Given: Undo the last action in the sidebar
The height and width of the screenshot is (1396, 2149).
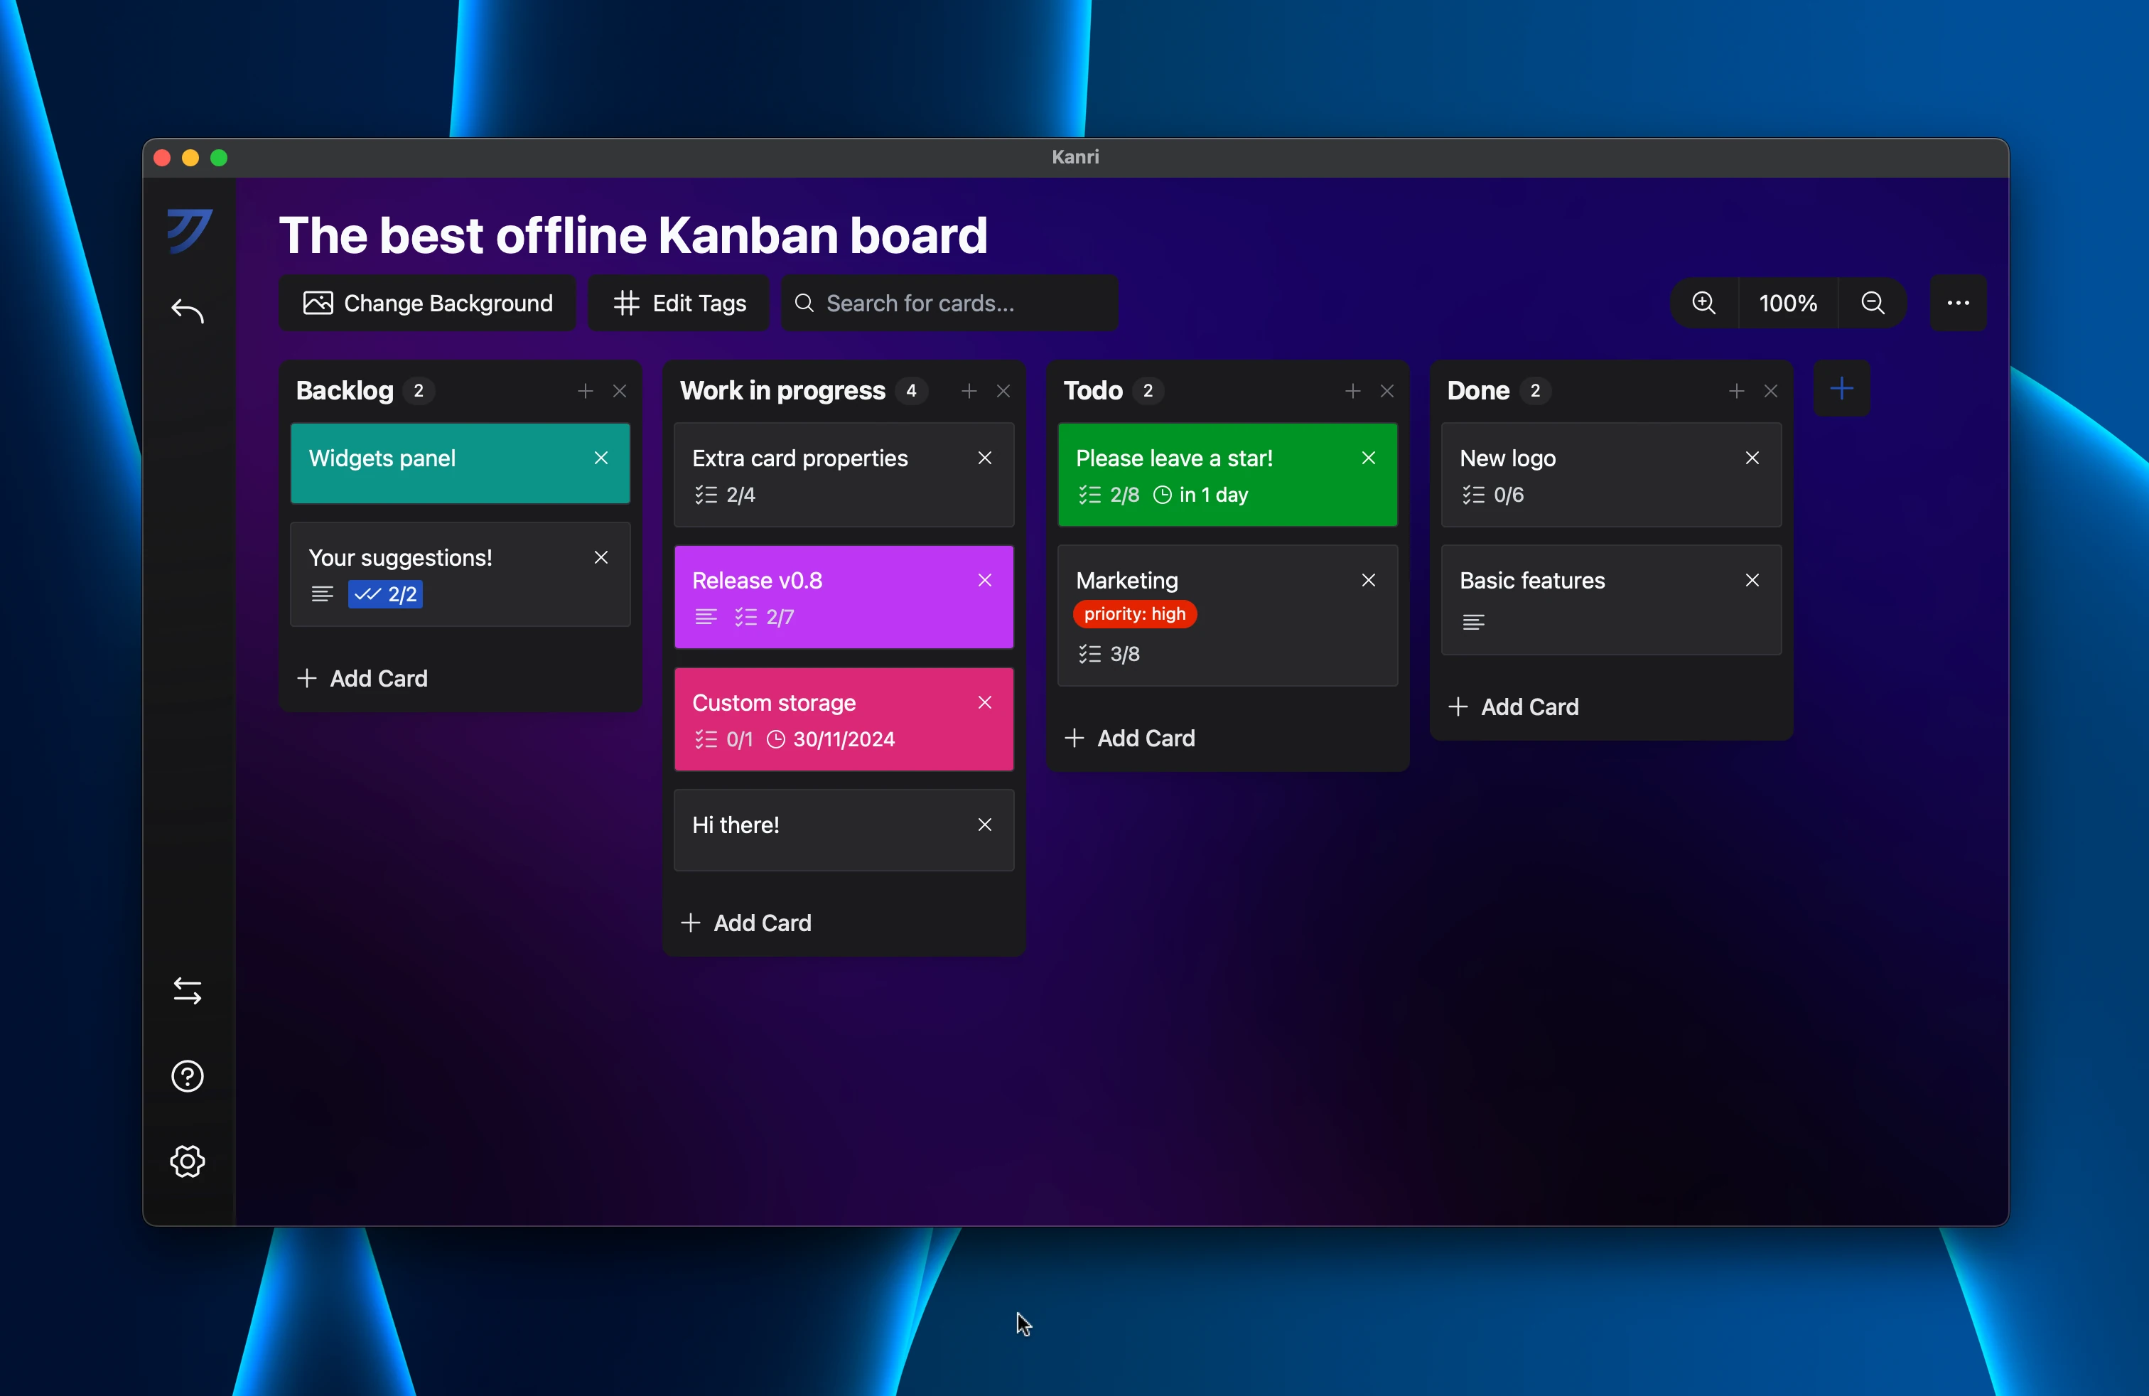Looking at the screenshot, I should (187, 311).
